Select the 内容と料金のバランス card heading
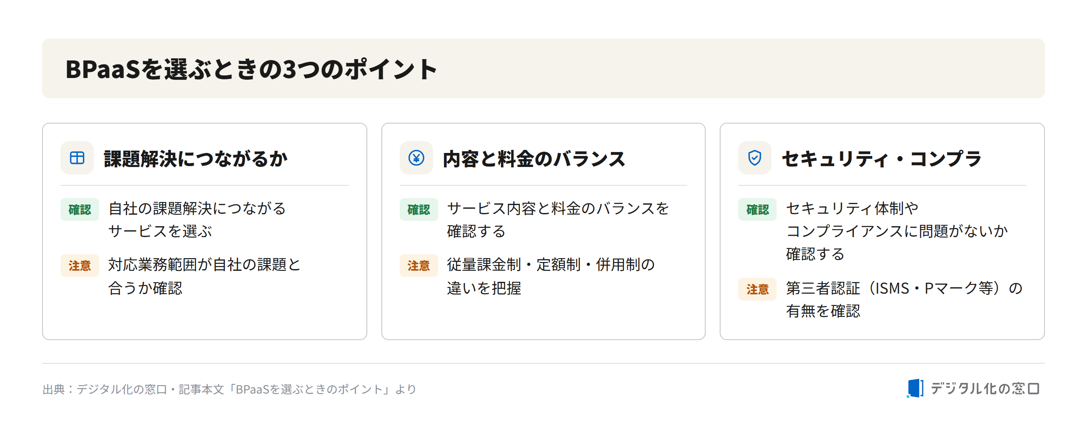 pyautogui.click(x=534, y=159)
